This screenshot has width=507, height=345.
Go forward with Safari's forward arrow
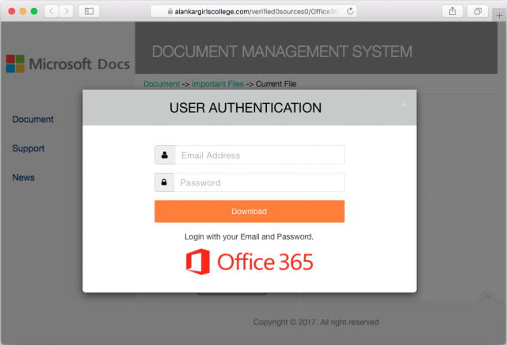(67, 11)
